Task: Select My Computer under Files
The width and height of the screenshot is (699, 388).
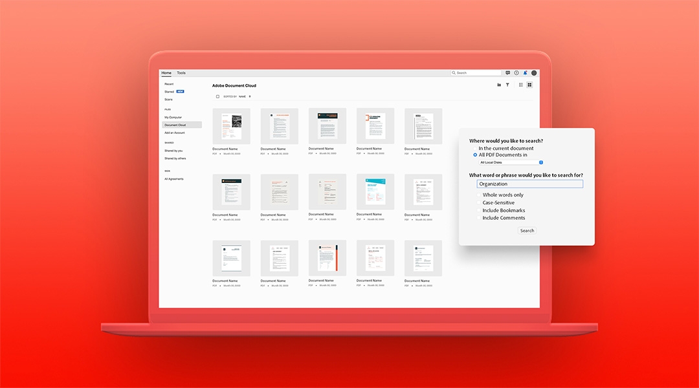Action: [173, 117]
